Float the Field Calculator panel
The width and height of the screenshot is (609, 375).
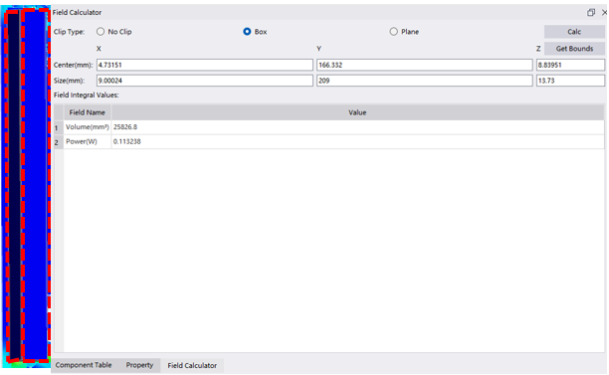pyautogui.click(x=591, y=12)
